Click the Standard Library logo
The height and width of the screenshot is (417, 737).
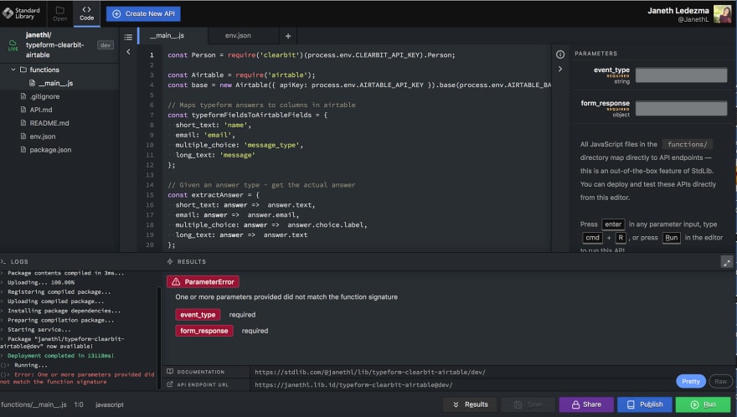[x=22, y=13]
